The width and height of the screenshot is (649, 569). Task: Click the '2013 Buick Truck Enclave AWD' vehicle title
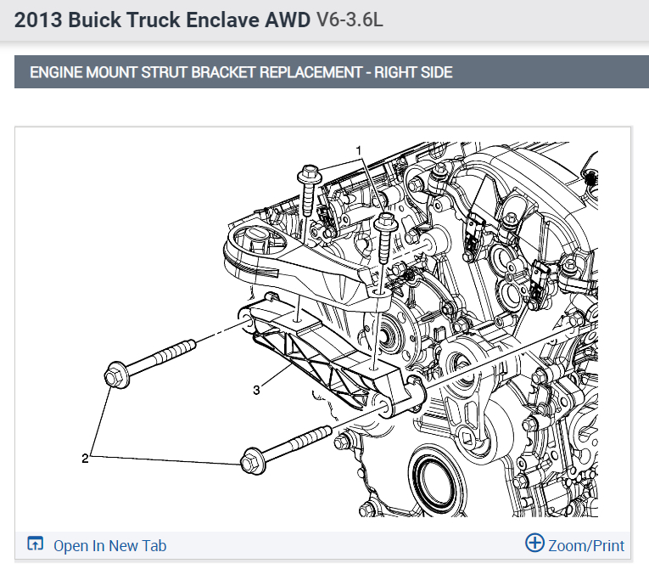coord(162,20)
